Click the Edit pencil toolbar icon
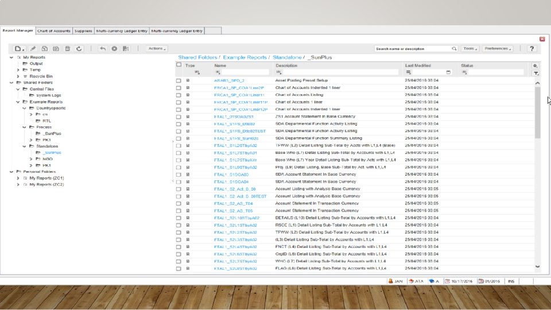The width and height of the screenshot is (551, 310). click(x=33, y=48)
